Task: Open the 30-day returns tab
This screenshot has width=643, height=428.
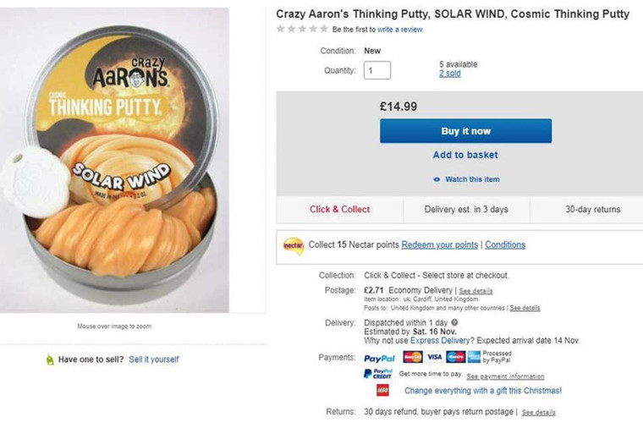Action: (x=592, y=210)
